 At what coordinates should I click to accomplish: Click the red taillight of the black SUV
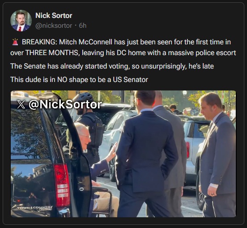click(x=62, y=185)
